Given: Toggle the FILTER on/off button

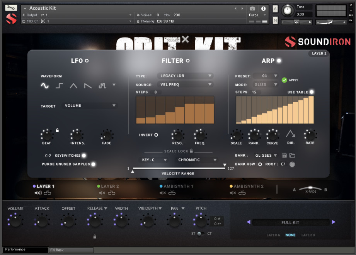Looking at the screenshot, I should click(188, 61).
